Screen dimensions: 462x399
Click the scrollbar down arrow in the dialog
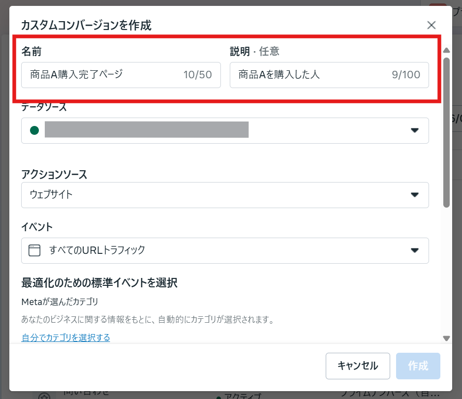coord(446,338)
